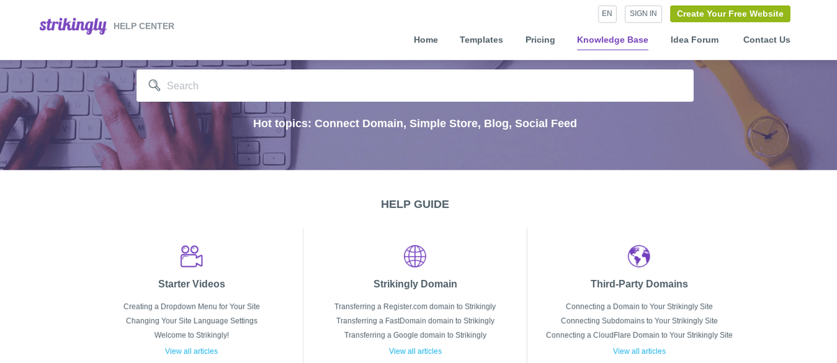837x363 pixels.
Task: Click the HELP GUIDE heading
Action: click(415, 205)
